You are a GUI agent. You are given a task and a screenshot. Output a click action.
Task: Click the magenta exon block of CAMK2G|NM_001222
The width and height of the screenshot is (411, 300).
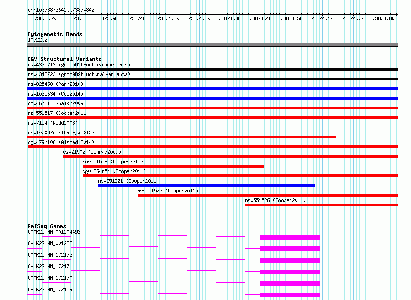pos(290,249)
